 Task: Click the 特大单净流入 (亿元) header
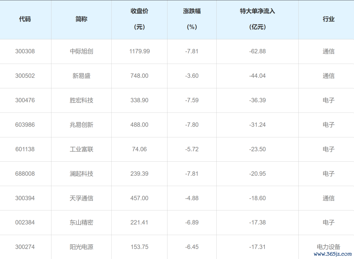pyautogui.click(x=257, y=19)
